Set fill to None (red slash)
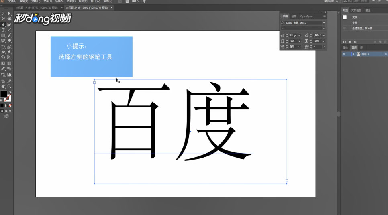 pos(10,105)
